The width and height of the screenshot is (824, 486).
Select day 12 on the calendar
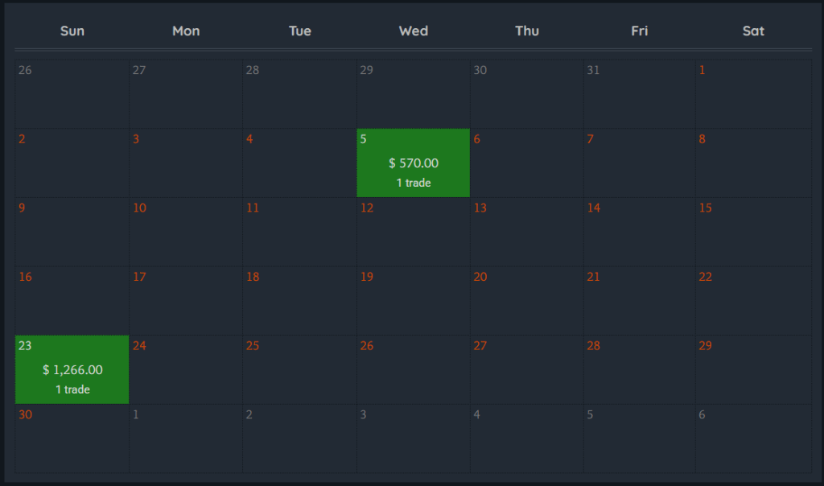point(414,232)
